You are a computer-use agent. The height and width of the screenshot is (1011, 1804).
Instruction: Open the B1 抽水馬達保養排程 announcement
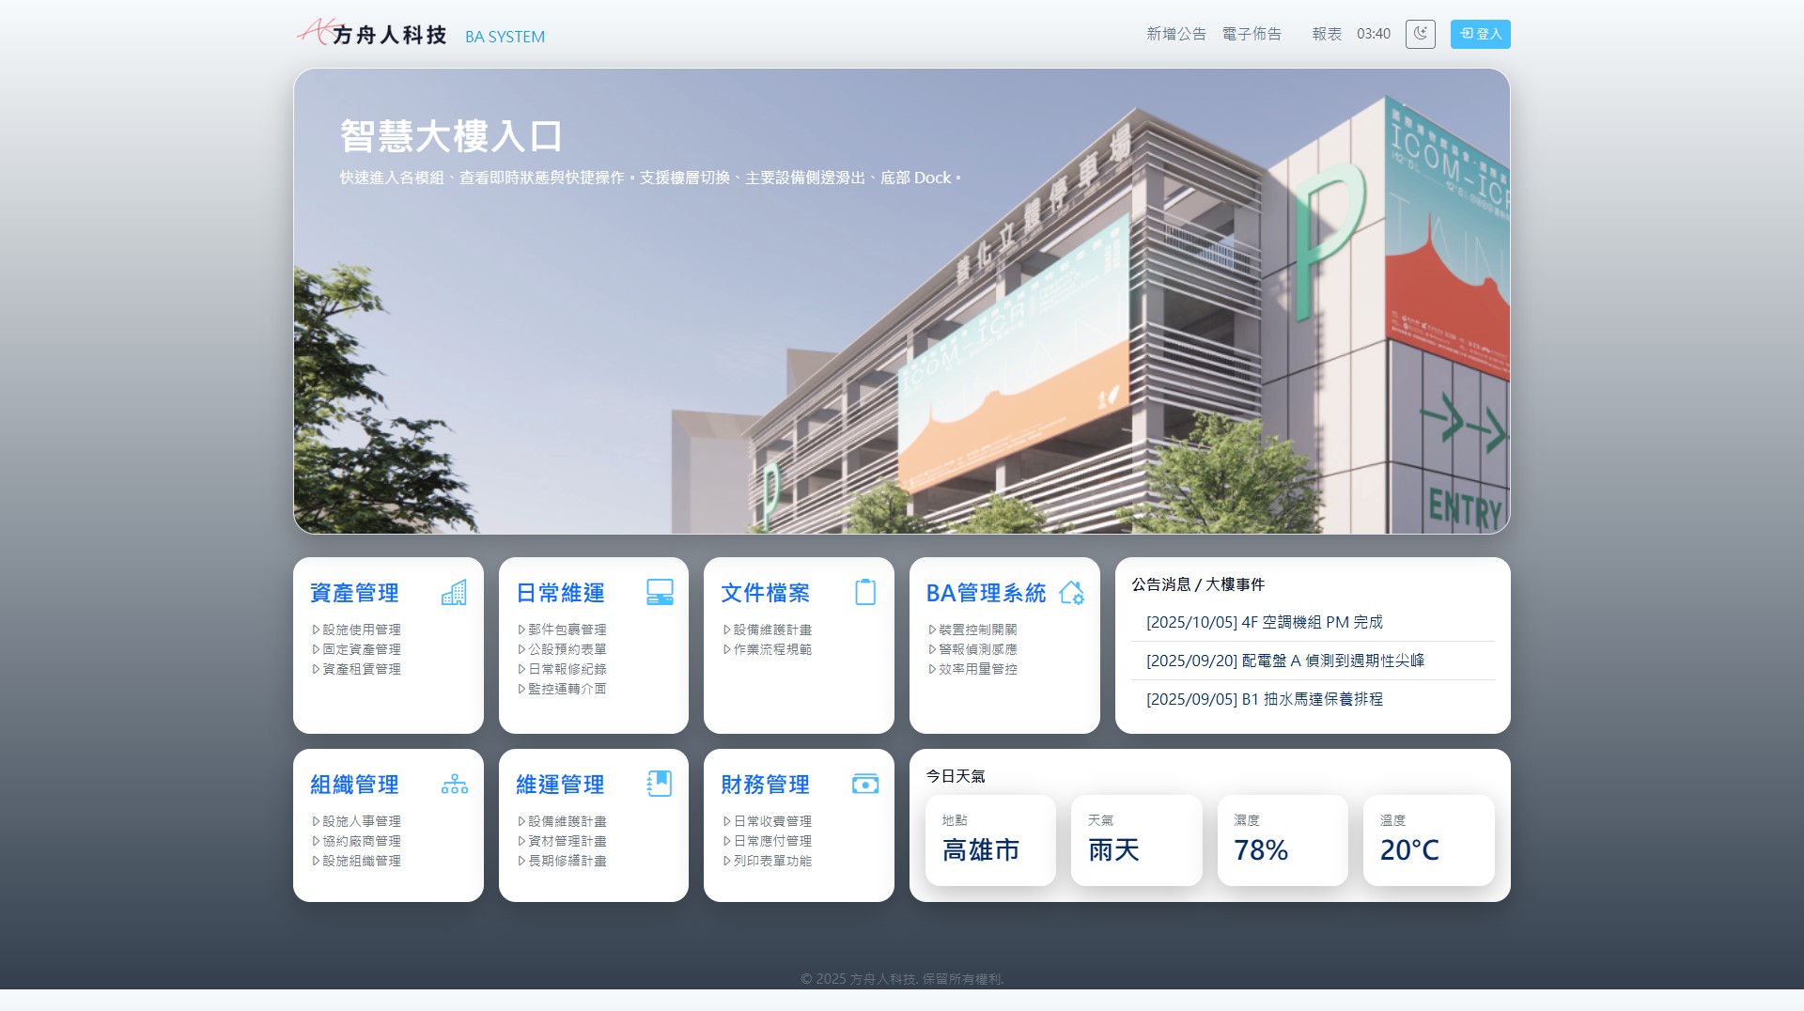[x=1264, y=699]
